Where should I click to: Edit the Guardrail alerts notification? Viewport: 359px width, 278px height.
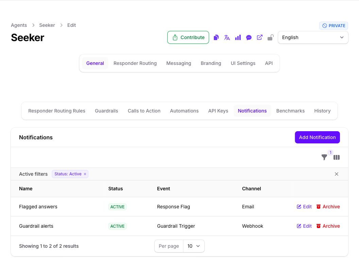pyautogui.click(x=304, y=226)
